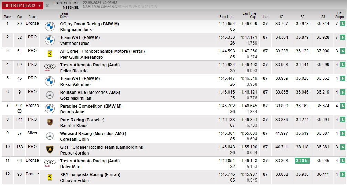Viewport: 347px width, 185px height.
Task: Select team Winward Racing (Mercedes-AMG)
Action: [x=93, y=133]
